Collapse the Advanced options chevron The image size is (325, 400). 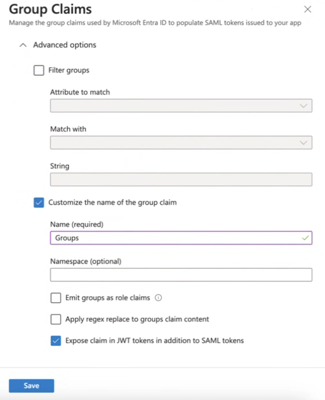(23, 45)
